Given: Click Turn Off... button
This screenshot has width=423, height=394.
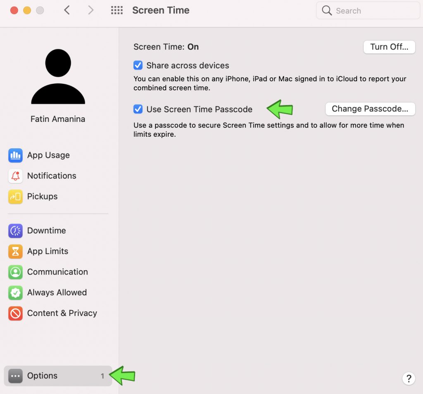Looking at the screenshot, I should tap(389, 47).
